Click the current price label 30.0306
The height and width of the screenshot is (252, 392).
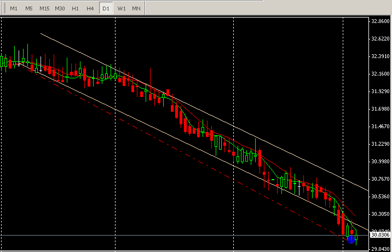click(x=381, y=234)
